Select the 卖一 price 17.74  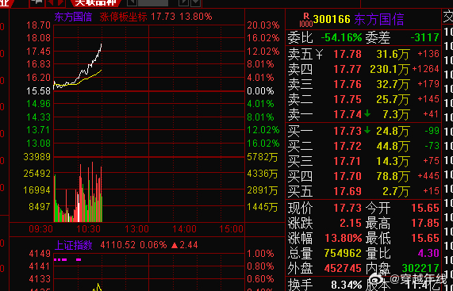[347, 114]
